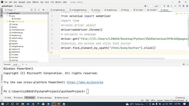Screen dimensions: 189x106
Task: Open chromedriver.exe in project tree
Action: click(18, 30)
